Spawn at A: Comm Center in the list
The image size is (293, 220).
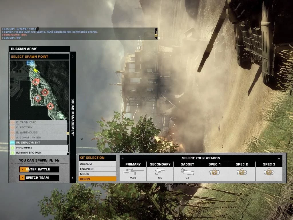38,137
